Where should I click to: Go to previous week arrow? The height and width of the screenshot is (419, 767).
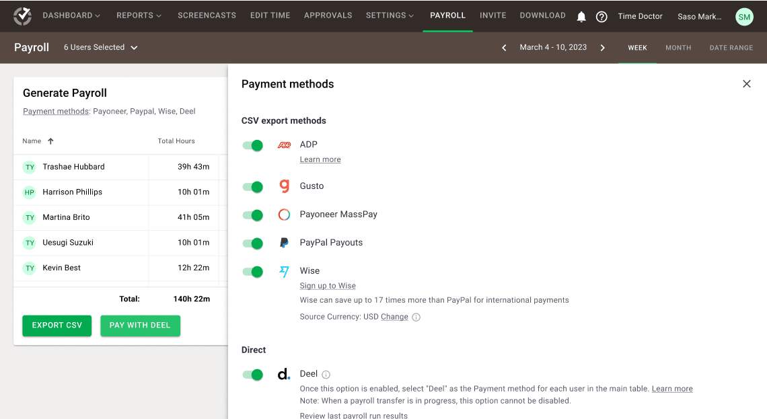[x=504, y=48]
